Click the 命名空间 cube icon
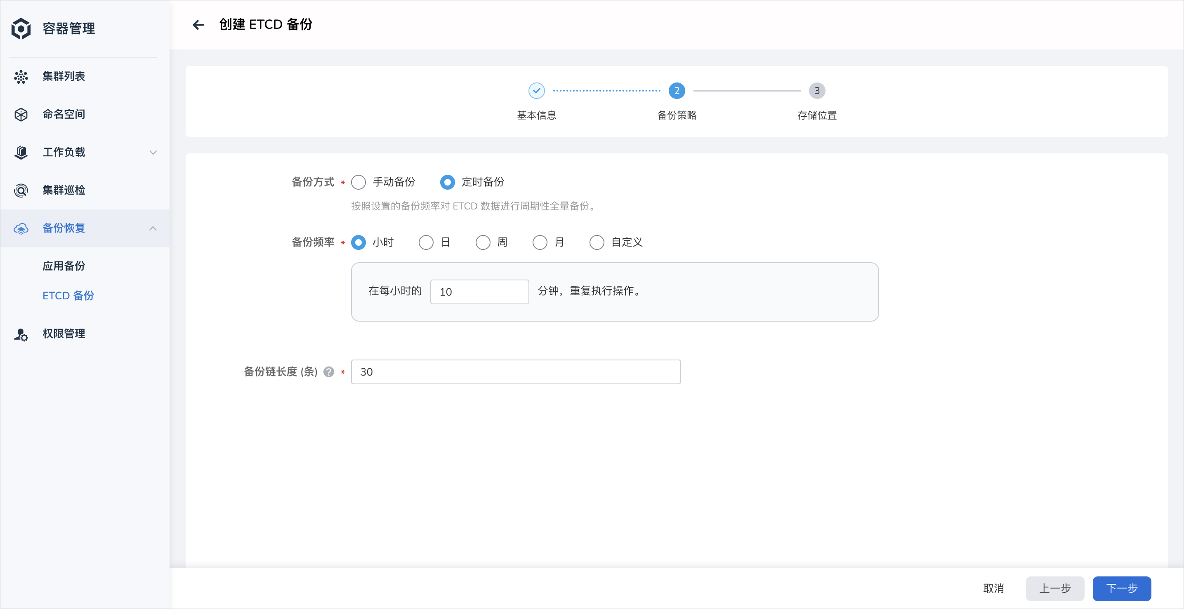The width and height of the screenshot is (1184, 609). point(21,114)
